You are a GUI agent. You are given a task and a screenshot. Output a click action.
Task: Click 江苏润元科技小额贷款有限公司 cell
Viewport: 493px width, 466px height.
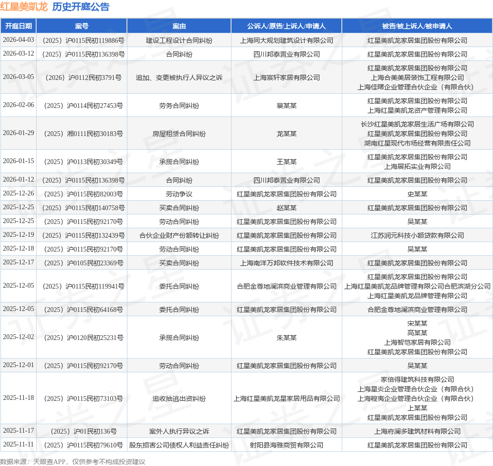(x=417, y=235)
